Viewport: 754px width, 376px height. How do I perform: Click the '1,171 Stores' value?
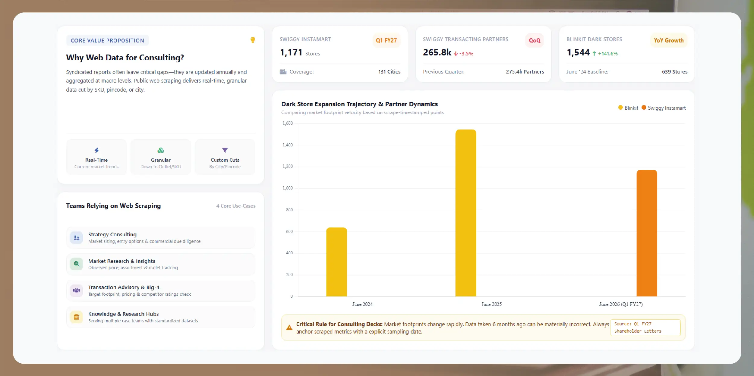point(300,53)
